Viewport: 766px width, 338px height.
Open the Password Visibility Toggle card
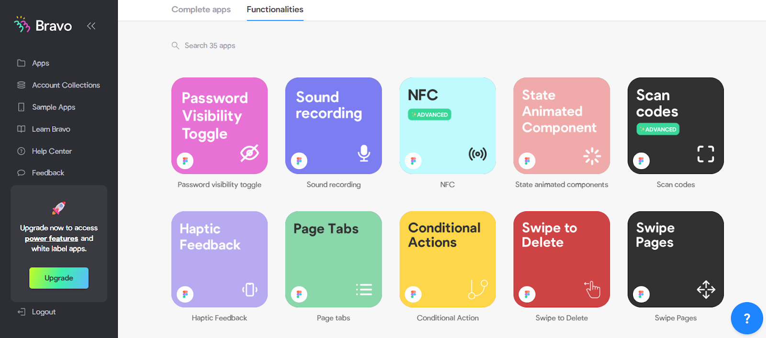(219, 126)
